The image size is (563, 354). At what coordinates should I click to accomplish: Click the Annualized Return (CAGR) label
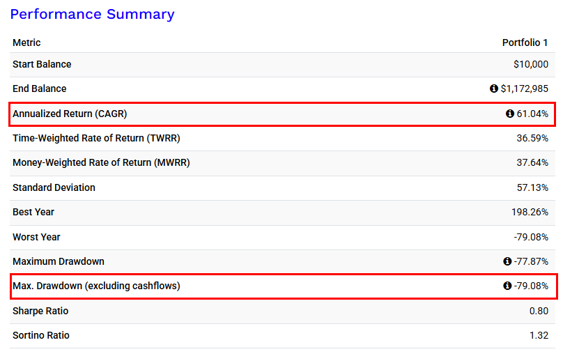70,114
